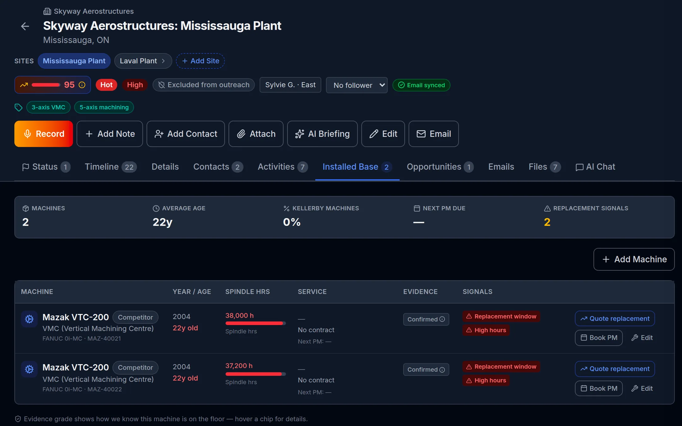682x426 pixels.
Task: Click the "22y" average age value
Action: coord(162,222)
